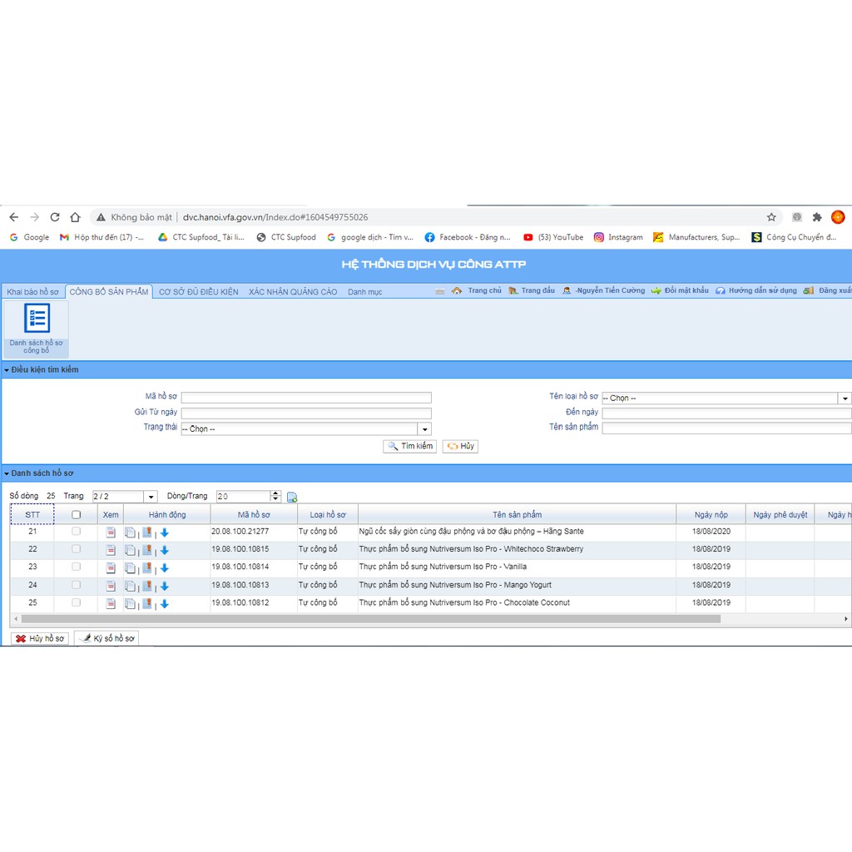The width and height of the screenshot is (852, 852).
Task: Bookmark this page with the star icon
Action: [771, 217]
